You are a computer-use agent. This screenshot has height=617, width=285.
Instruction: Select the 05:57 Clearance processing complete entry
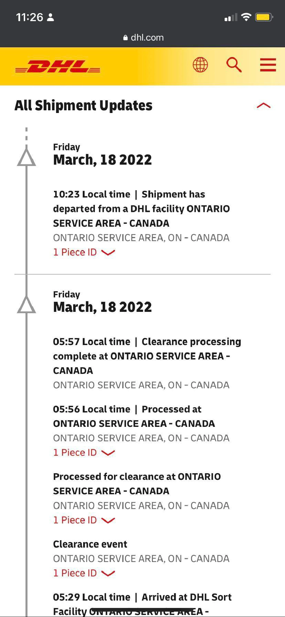click(147, 356)
